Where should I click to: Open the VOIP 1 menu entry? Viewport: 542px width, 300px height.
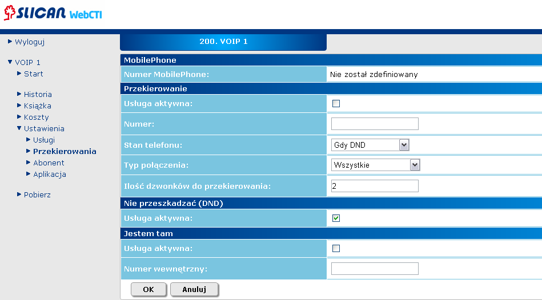(x=27, y=63)
